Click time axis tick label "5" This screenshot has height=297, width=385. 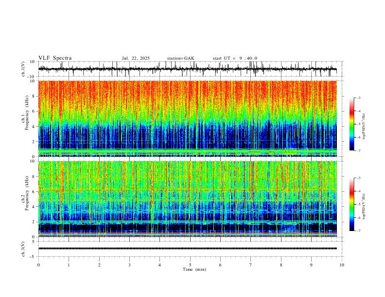tap(190, 265)
